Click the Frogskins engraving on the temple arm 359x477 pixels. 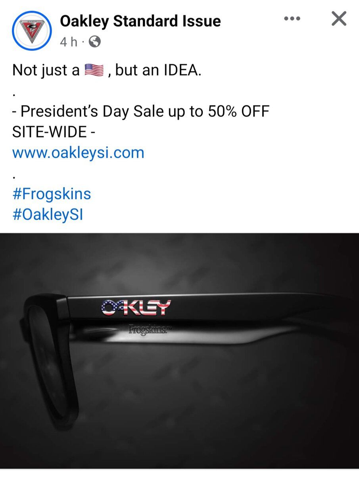coord(147,330)
